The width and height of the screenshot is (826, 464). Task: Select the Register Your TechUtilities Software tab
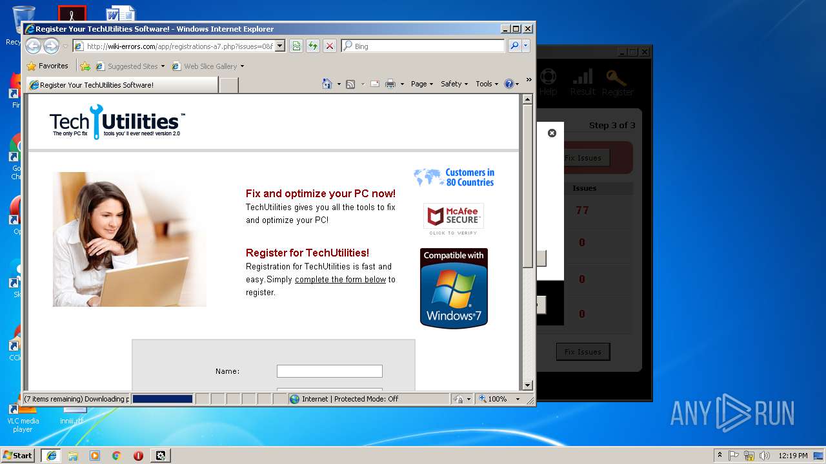click(x=122, y=84)
